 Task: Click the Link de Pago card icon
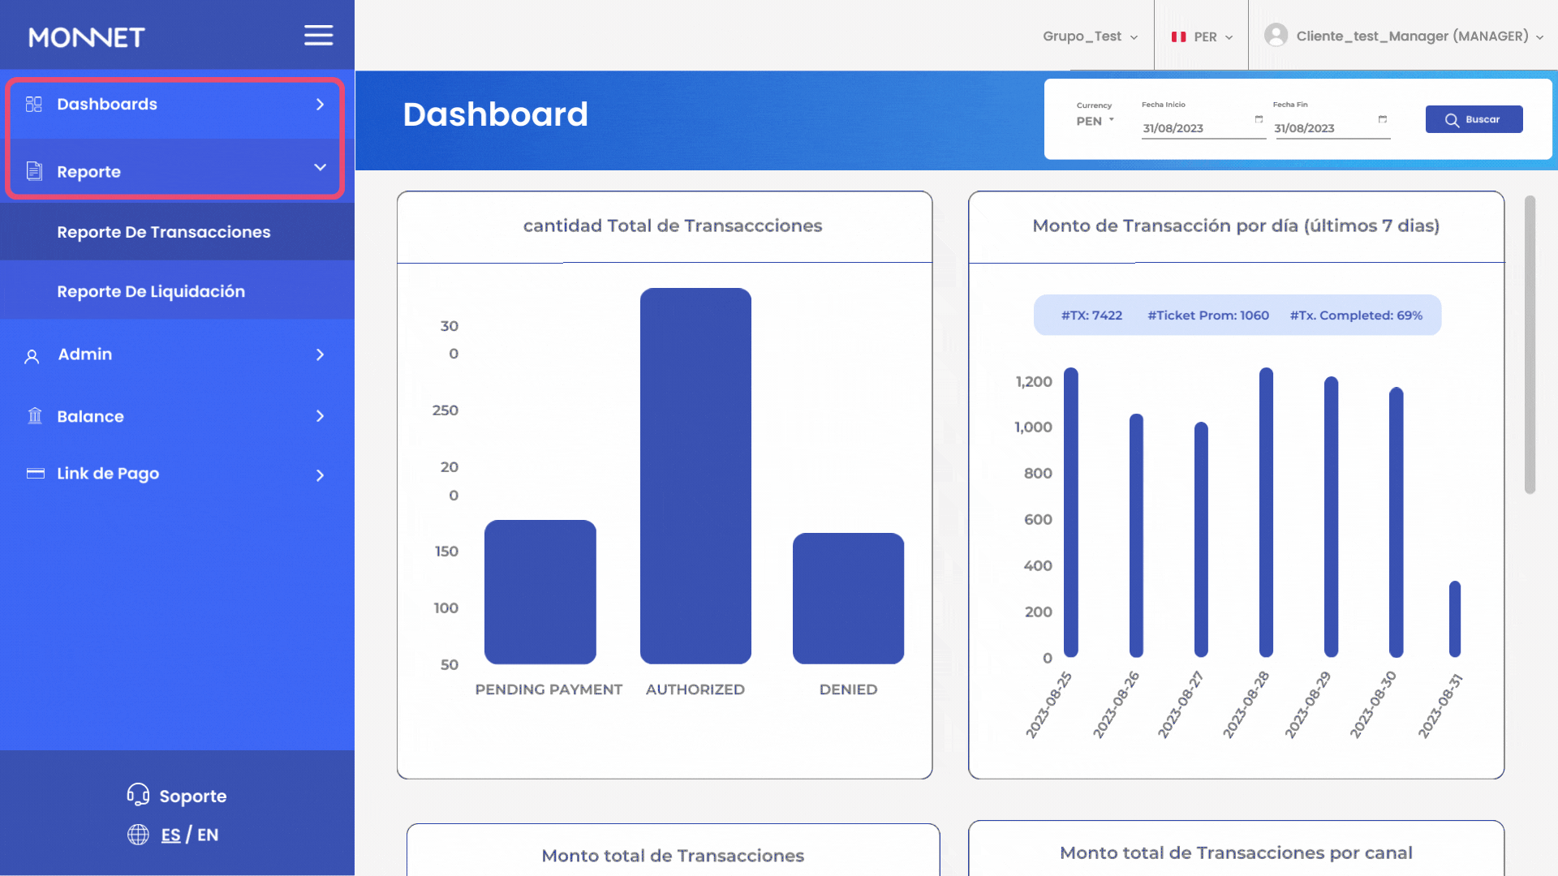tap(35, 473)
